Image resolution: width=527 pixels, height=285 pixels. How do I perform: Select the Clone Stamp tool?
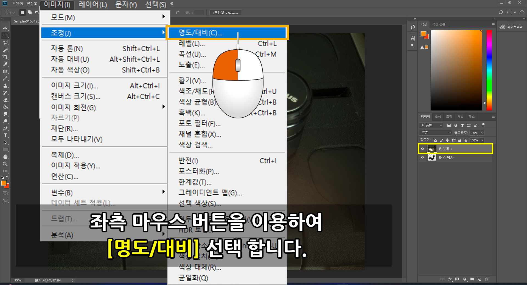(x=5, y=86)
